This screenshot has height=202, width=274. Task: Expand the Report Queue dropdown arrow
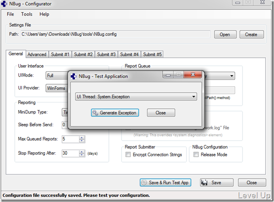coord(231,76)
